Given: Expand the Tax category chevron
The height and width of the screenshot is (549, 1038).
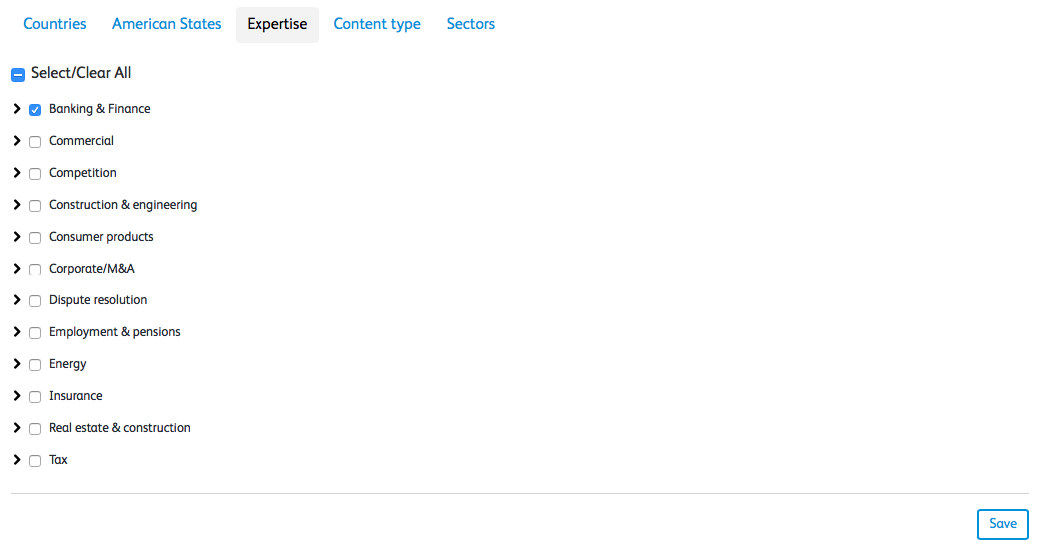Looking at the screenshot, I should coord(17,460).
